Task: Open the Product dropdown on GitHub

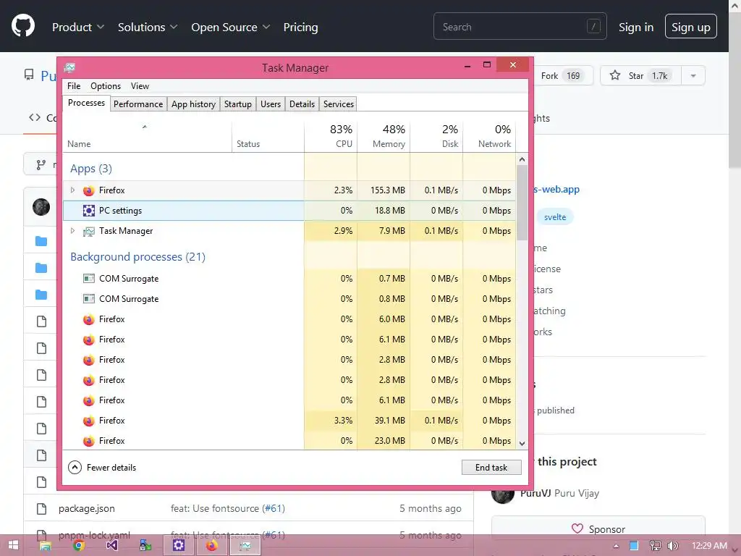Action: [x=78, y=27]
